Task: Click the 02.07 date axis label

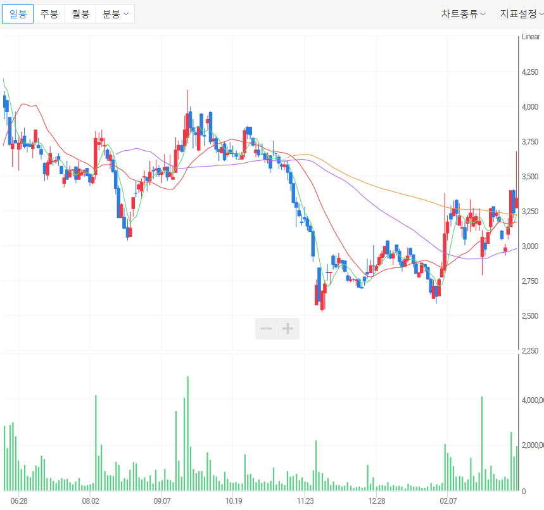Action: [448, 500]
